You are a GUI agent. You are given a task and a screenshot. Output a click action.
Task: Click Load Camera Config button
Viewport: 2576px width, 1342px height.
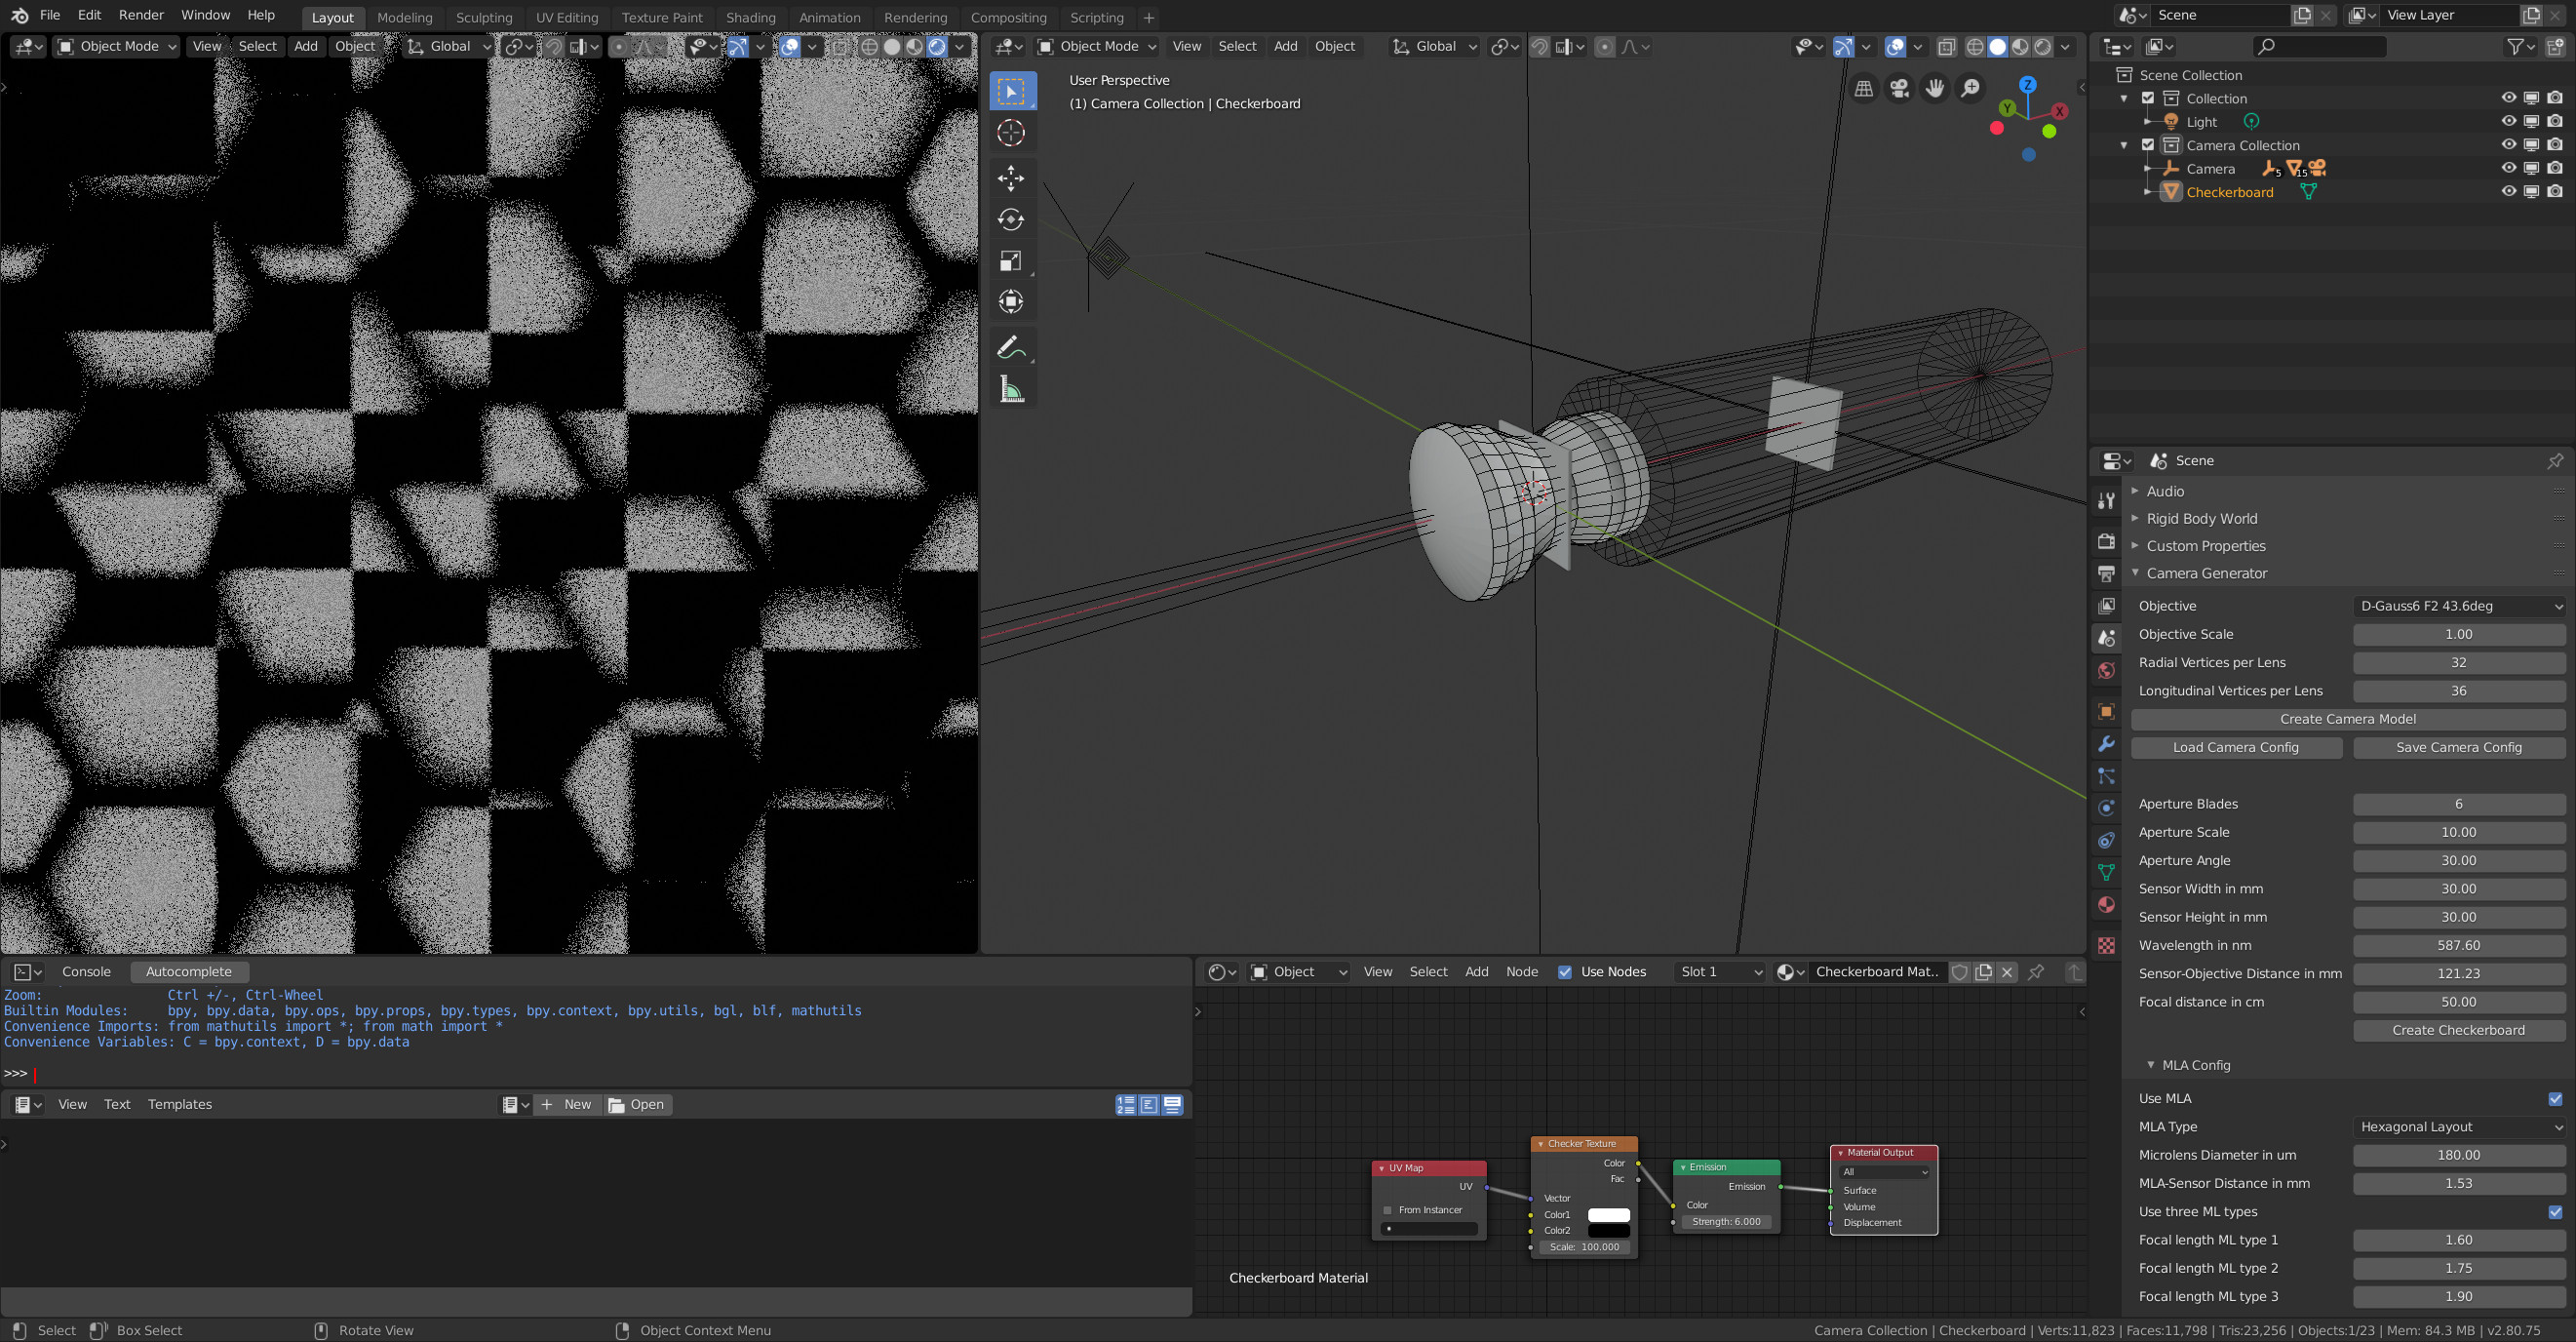coord(2236,747)
